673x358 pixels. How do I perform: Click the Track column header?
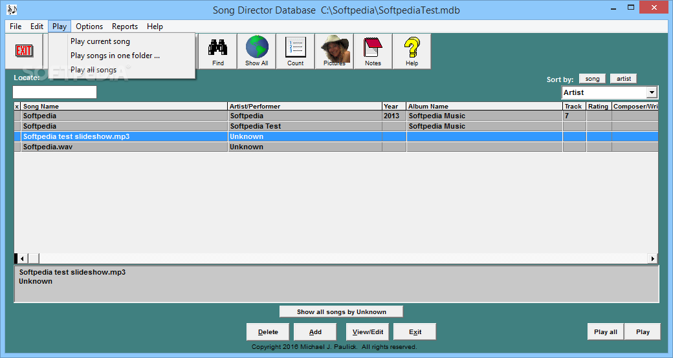pos(574,107)
